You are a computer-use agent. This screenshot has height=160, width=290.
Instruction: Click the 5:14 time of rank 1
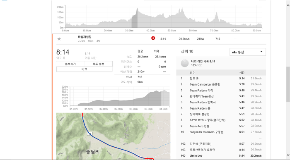[x=242, y=79]
